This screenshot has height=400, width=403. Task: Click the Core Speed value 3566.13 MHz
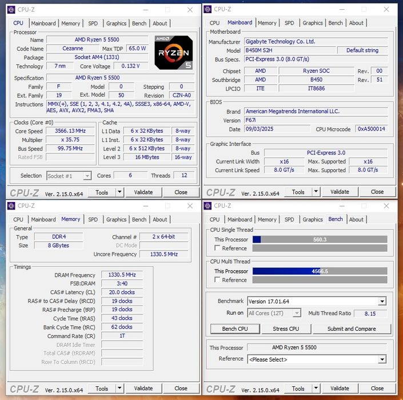[70, 131]
